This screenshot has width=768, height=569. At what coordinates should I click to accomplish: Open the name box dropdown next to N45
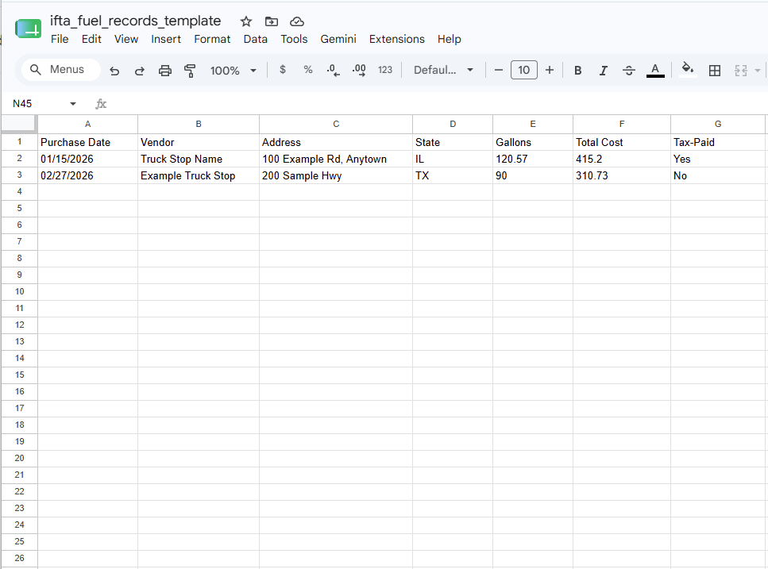[x=73, y=104]
